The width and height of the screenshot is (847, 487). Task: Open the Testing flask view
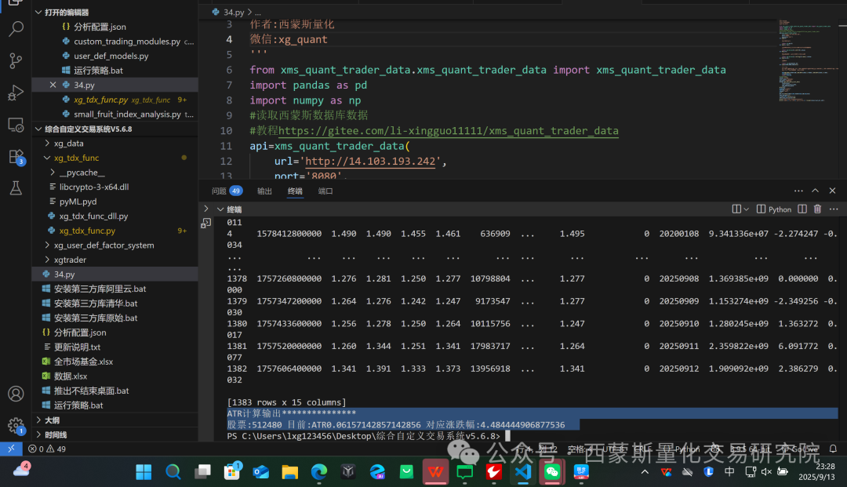pyautogui.click(x=16, y=188)
